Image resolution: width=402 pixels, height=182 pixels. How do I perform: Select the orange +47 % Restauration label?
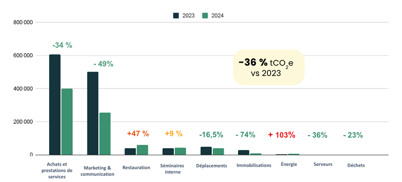coord(138,133)
